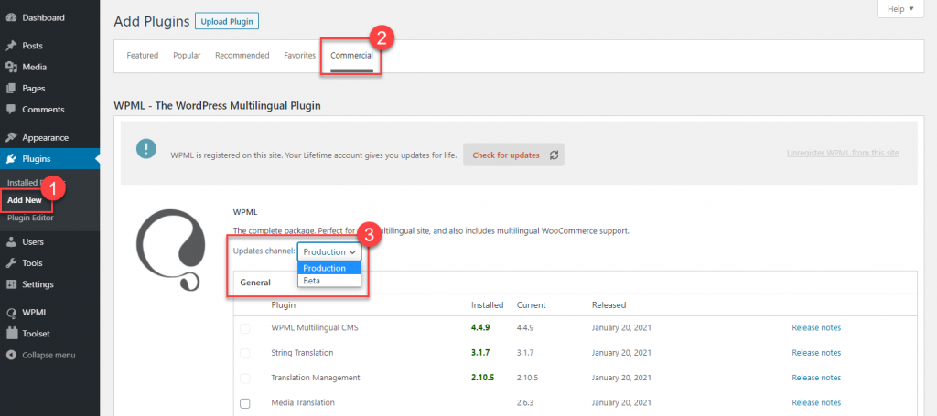Click the Dashboard icon in sidebar
The width and height of the screenshot is (937, 416).
(x=11, y=18)
